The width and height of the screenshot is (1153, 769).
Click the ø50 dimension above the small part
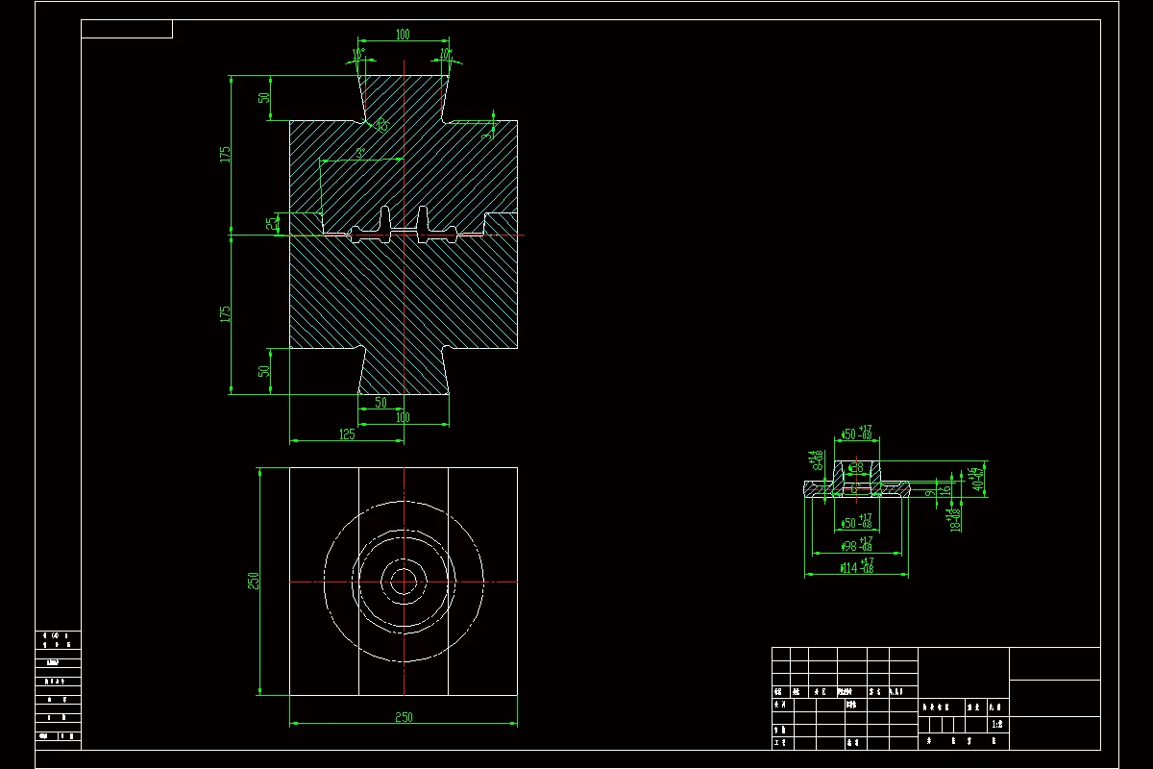[856, 434]
